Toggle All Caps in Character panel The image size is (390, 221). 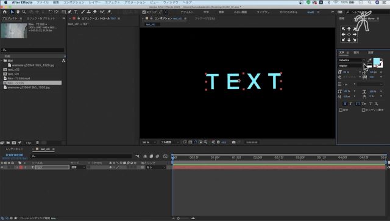(x=358, y=104)
